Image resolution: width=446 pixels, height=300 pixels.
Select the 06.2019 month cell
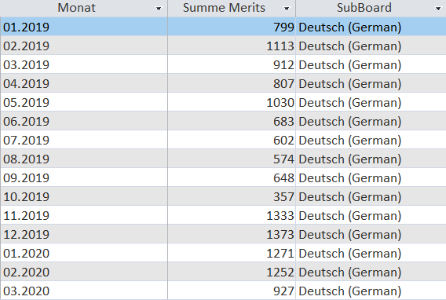pyautogui.click(x=84, y=121)
